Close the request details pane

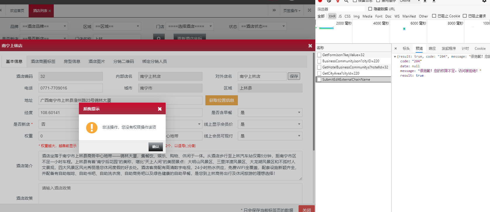click(396, 49)
